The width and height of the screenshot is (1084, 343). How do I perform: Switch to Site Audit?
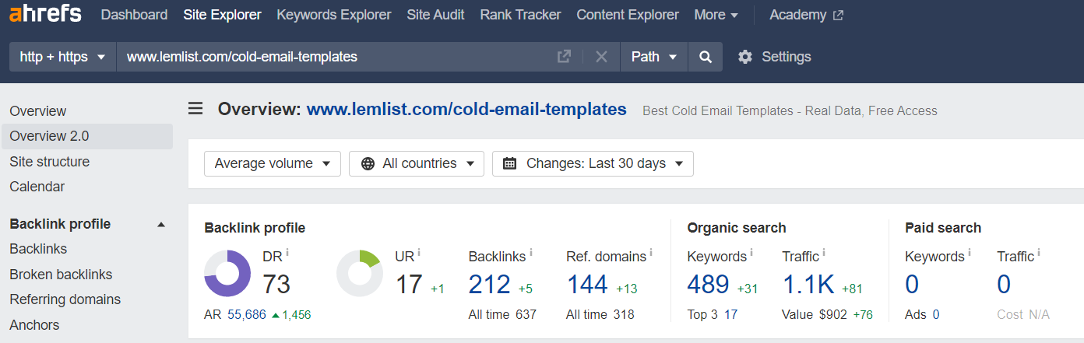pyautogui.click(x=435, y=15)
